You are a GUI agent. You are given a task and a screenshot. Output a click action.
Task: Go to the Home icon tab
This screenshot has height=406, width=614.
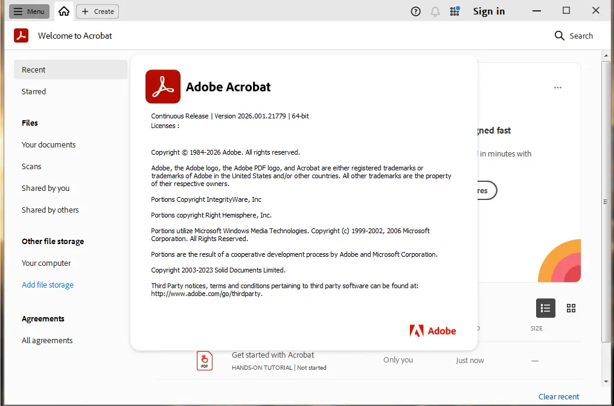tap(64, 11)
